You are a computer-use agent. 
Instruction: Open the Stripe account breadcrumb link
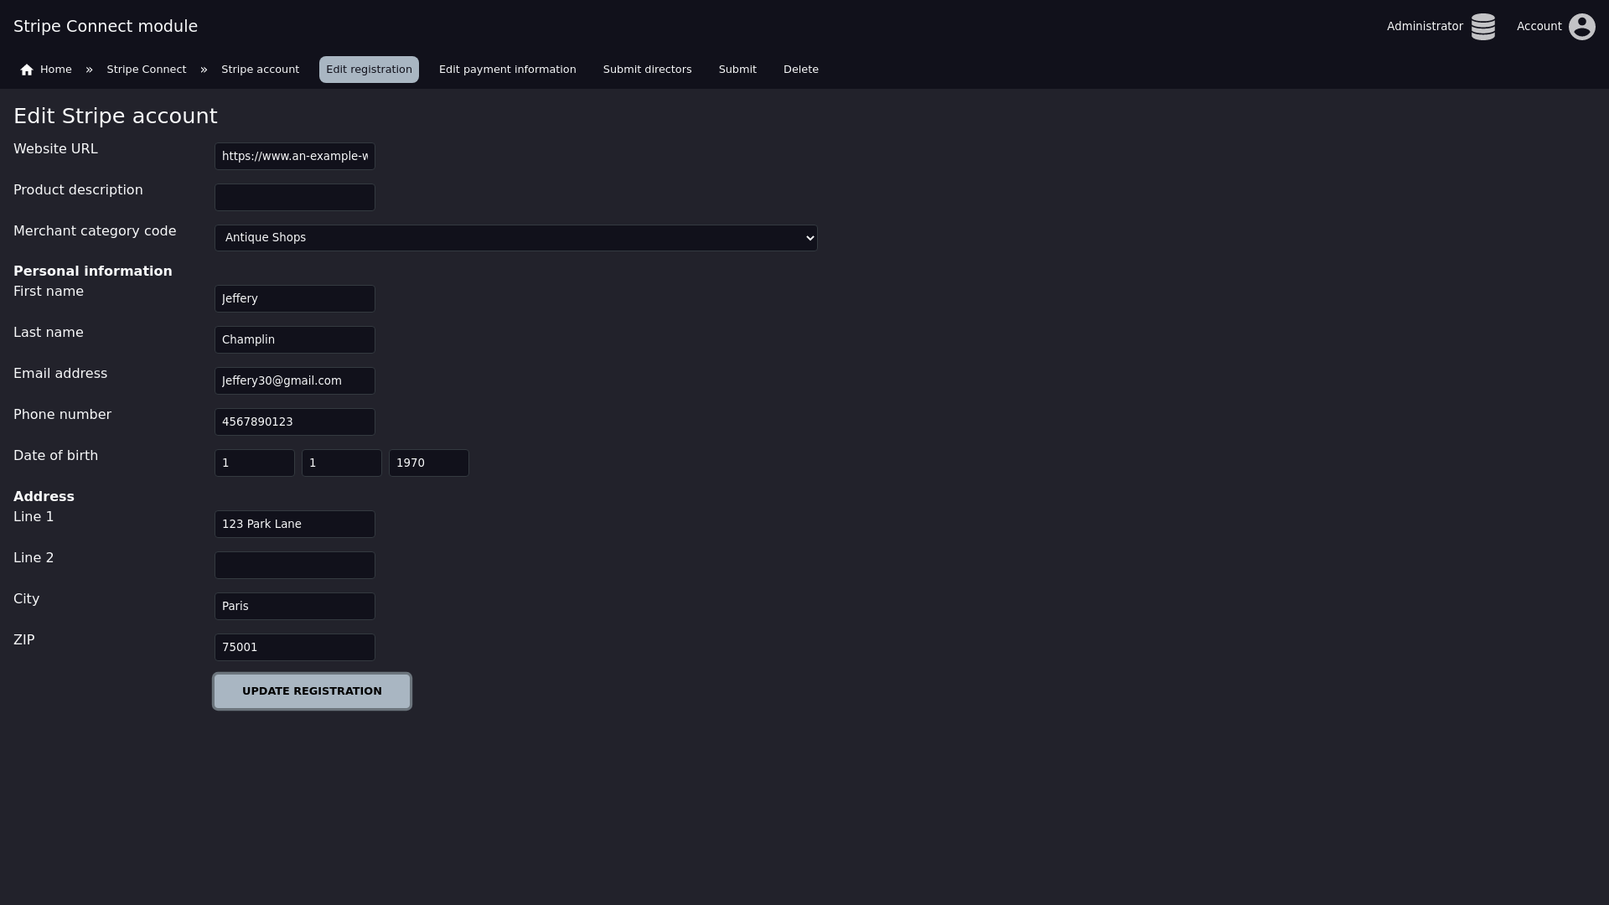260,70
